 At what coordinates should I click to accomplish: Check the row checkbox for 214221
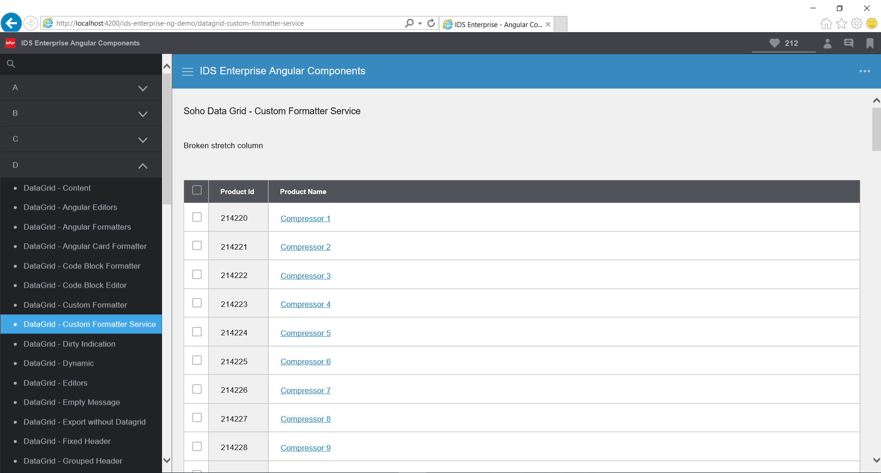(197, 245)
